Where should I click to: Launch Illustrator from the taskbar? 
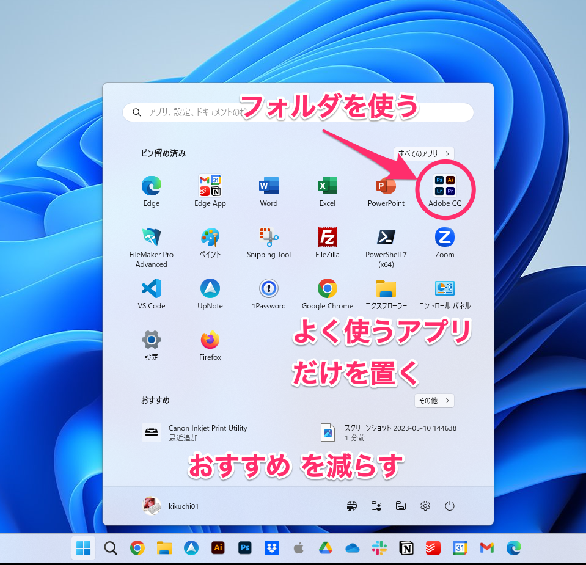(218, 548)
